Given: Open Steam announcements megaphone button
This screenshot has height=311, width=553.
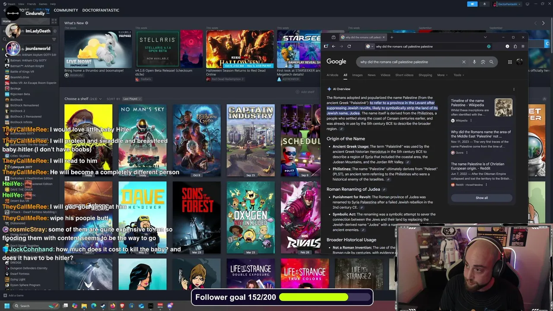Looking at the screenshot, I should tap(472, 4).
